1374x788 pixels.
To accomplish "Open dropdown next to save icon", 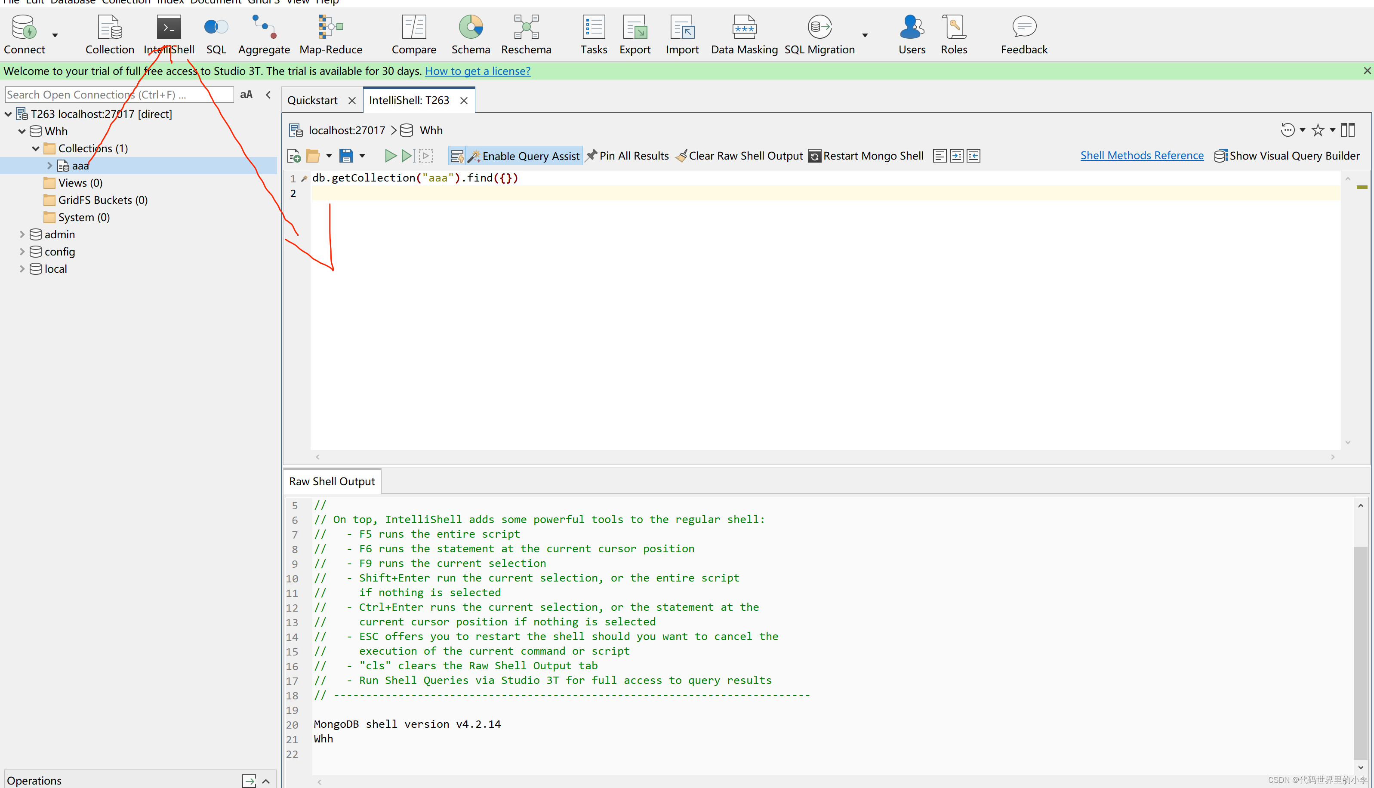I will [363, 156].
